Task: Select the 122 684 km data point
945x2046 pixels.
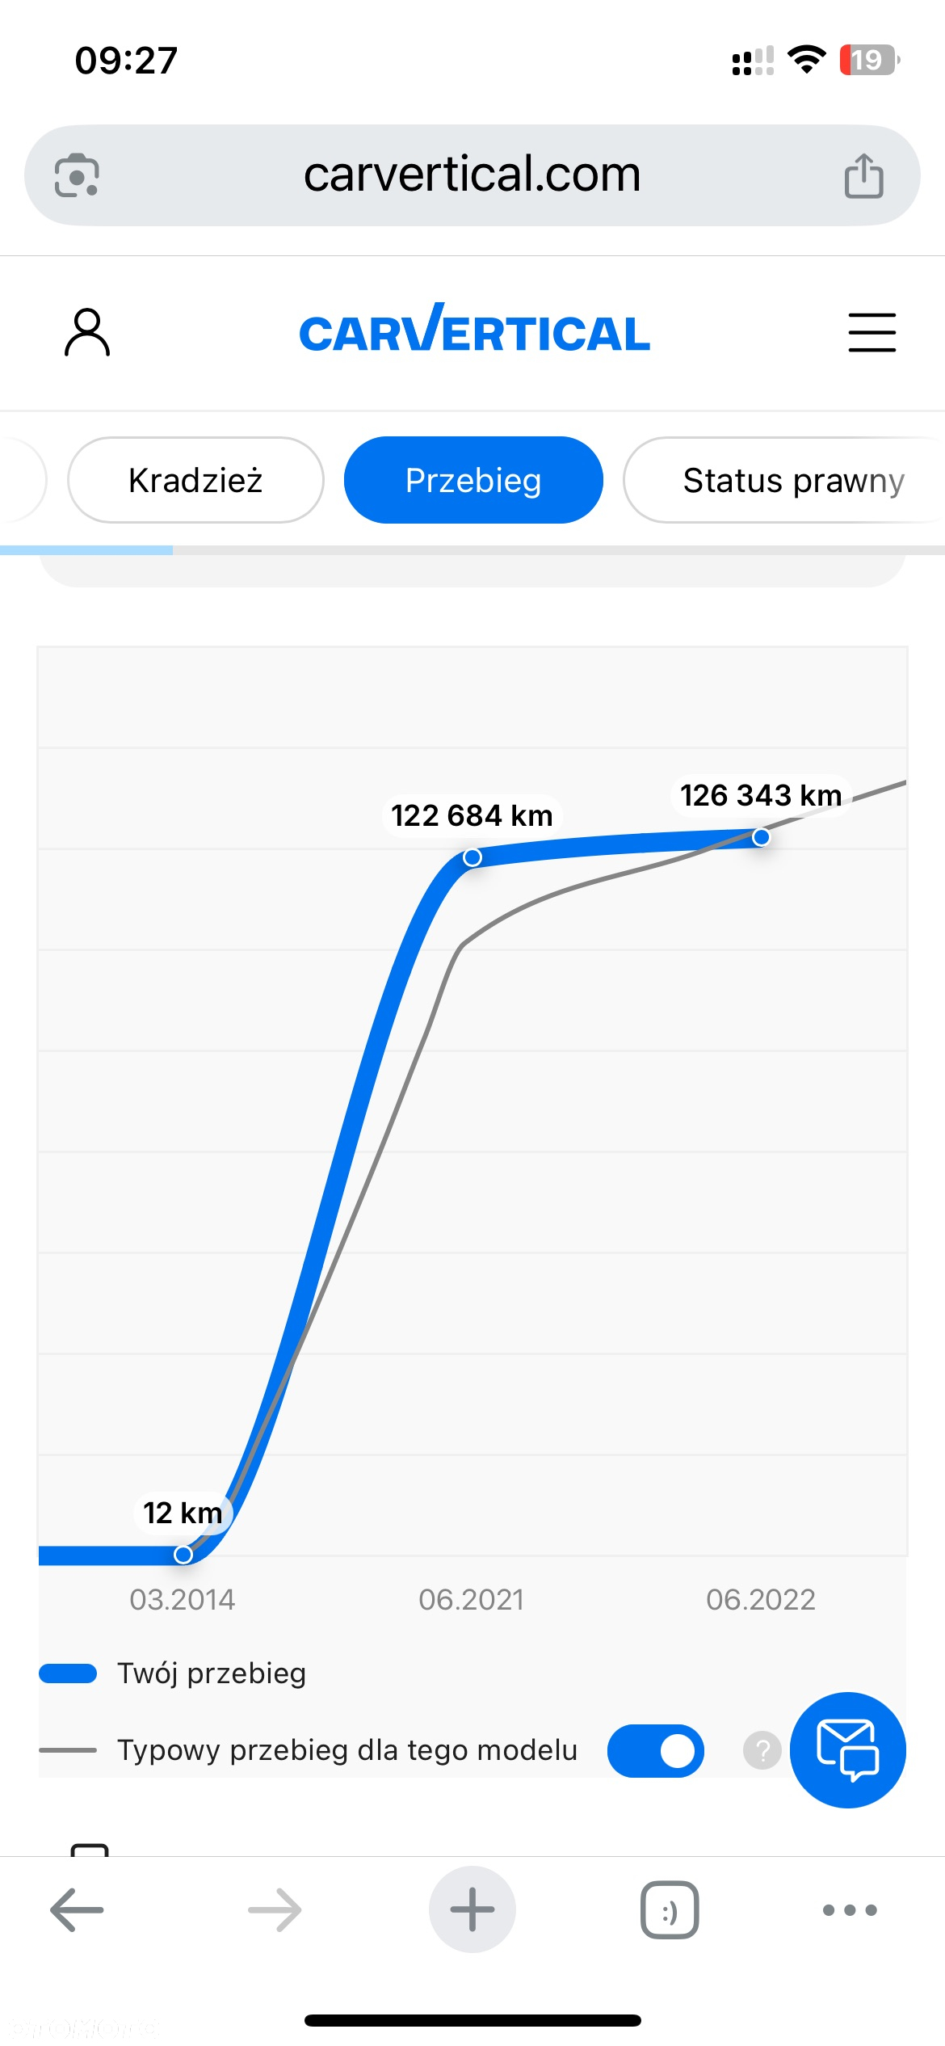Action: pos(472,857)
